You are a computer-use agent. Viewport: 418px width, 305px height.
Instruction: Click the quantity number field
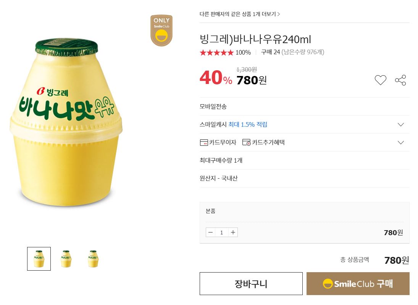coord(222,232)
